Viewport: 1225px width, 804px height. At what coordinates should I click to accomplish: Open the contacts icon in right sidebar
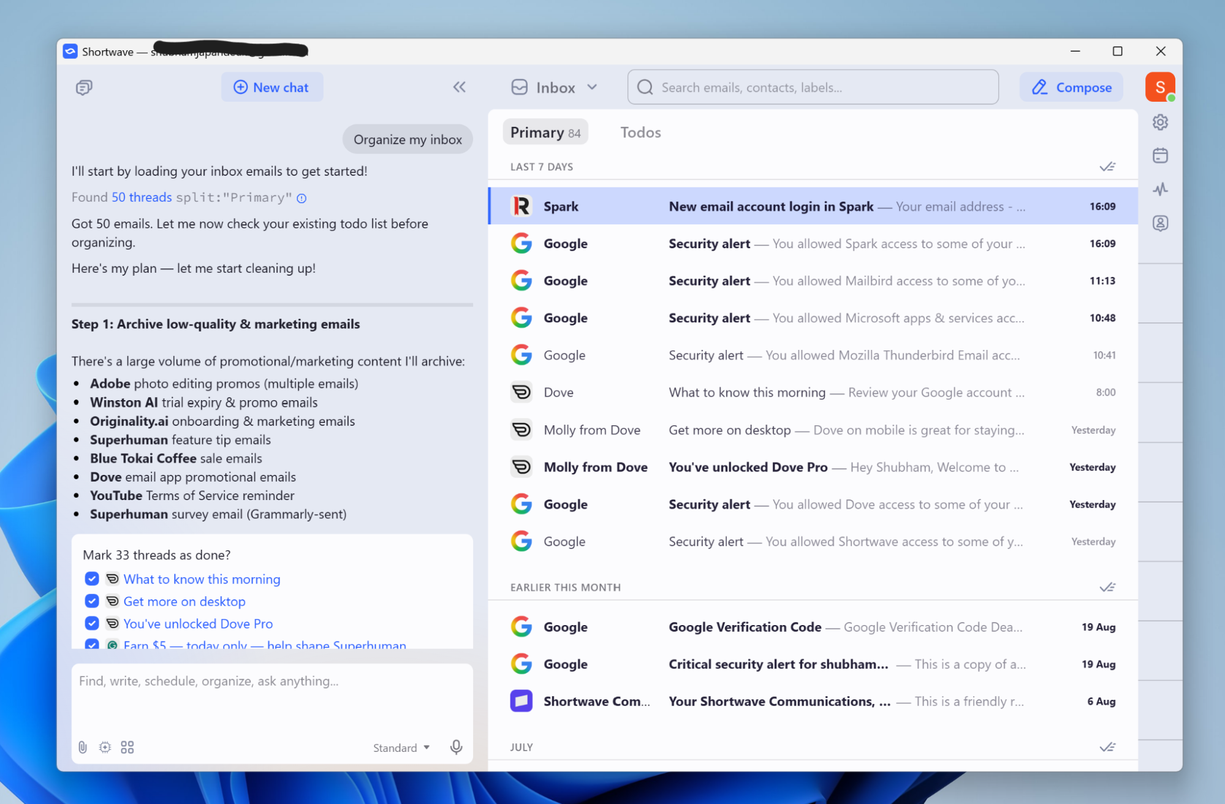coord(1160,223)
